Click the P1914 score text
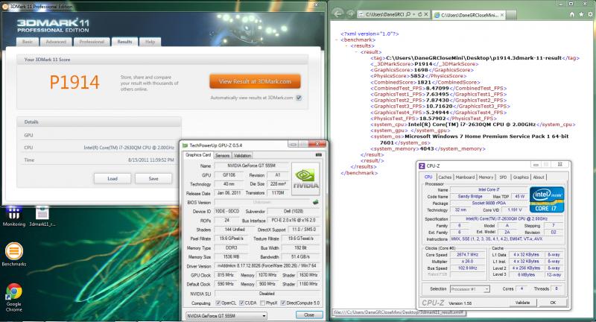Image resolution: width=596 pixels, height=322 pixels. point(74,82)
